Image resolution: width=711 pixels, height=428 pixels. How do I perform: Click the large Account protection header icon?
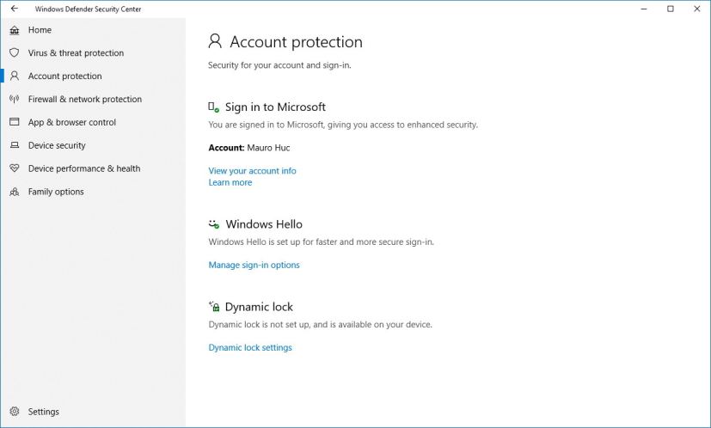click(x=215, y=41)
